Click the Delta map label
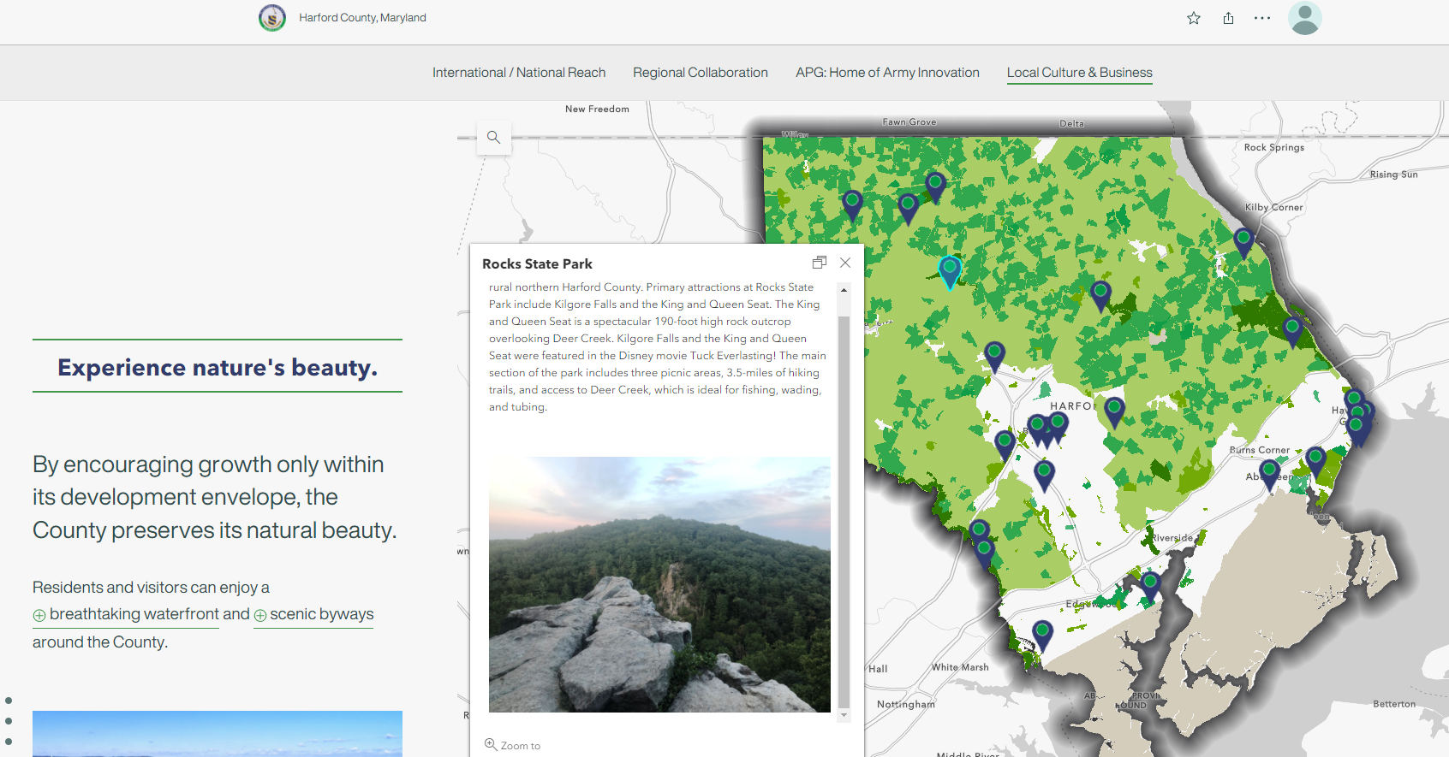This screenshot has width=1449, height=757. click(x=1072, y=124)
